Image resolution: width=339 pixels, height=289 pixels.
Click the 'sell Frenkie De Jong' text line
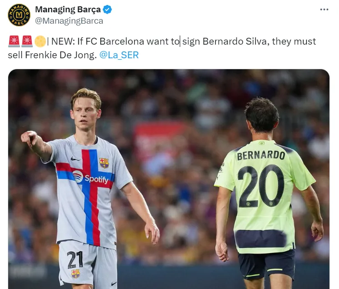(52, 55)
